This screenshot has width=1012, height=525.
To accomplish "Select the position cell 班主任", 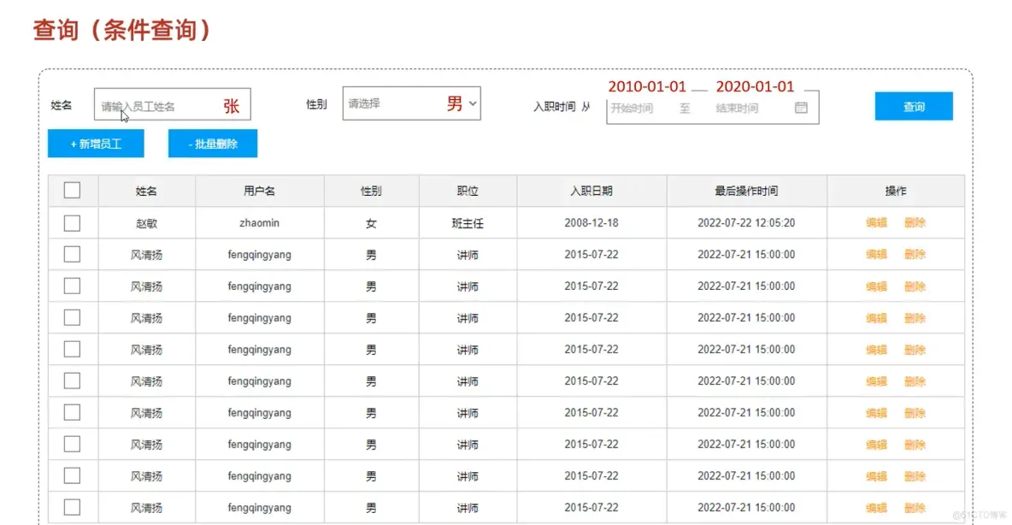I will click(x=468, y=223).
